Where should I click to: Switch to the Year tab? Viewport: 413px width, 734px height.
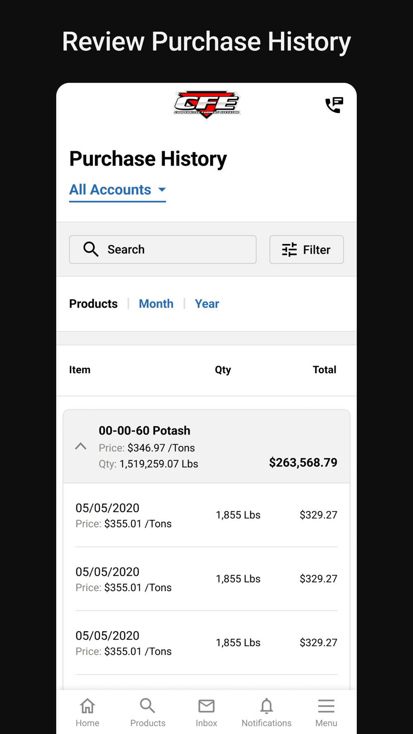point(207,304)
